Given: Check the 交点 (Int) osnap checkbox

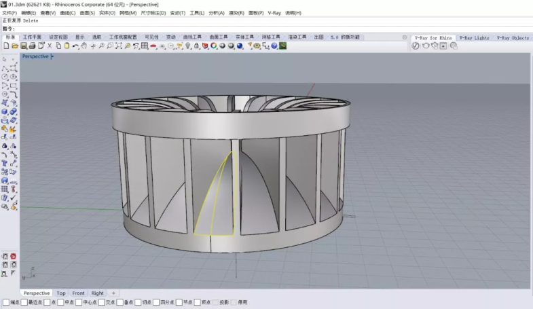Looking at the screenshot, I should (x=103, y=302).
